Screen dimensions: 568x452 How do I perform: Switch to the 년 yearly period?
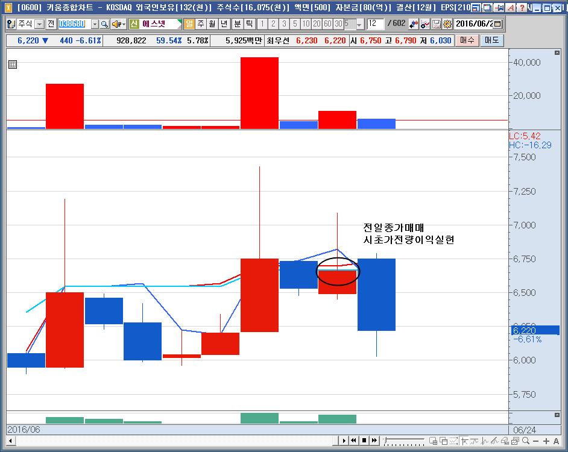click(x=224, y=24)
